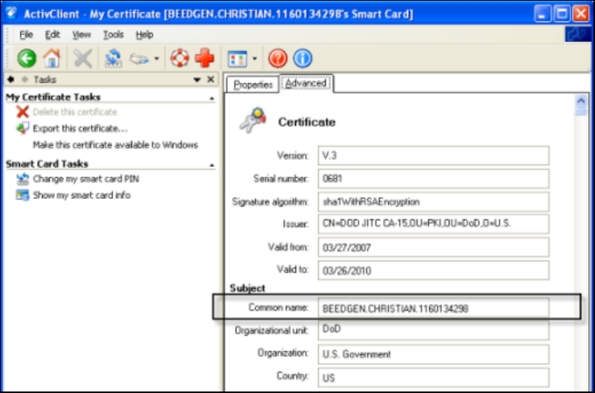Click Delete this certificate link

(75, 112)
